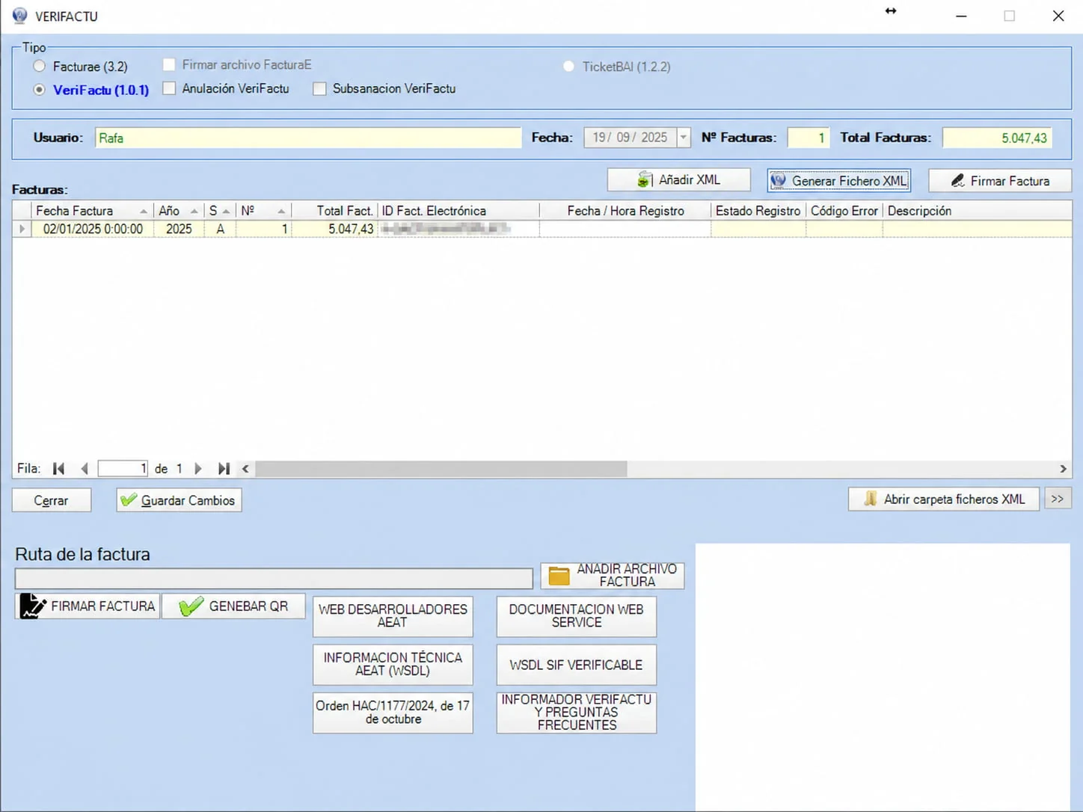Select the row indicator arrow of first invoice
1083x812 pixels.
point(22,229)
